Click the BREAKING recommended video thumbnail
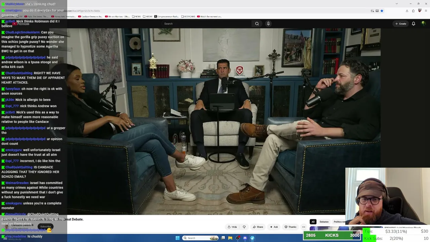Screen dimensions: 430x242 pos(330,228)
